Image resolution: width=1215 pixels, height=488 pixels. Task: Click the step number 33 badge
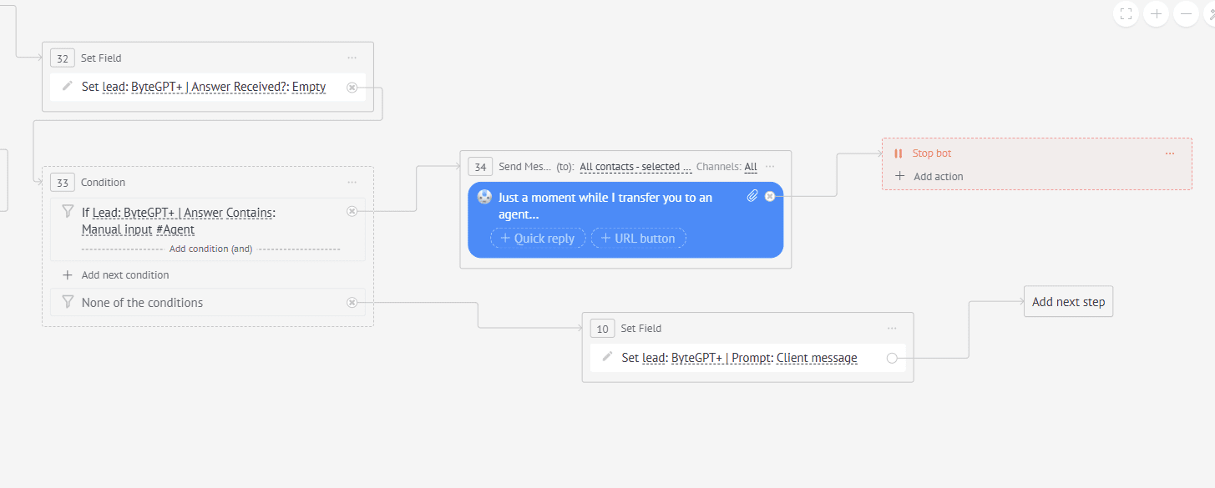[x=62, y=182]
